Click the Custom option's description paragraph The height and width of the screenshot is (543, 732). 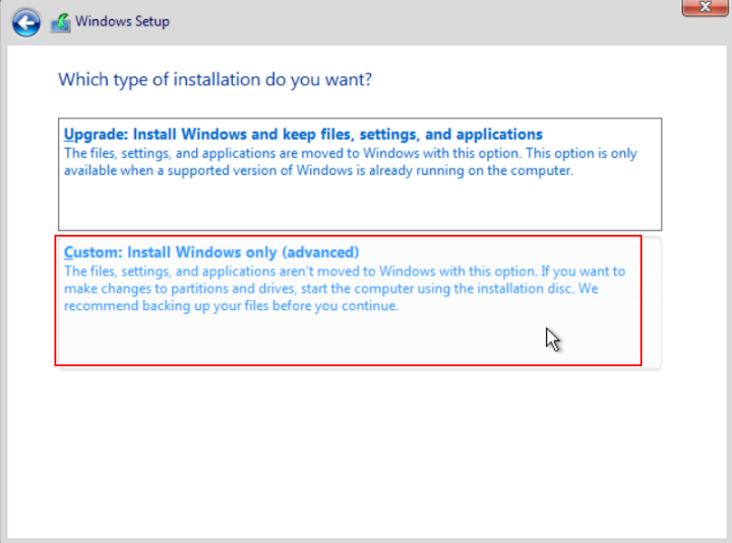pyautogui.click(x=345, y=288)
